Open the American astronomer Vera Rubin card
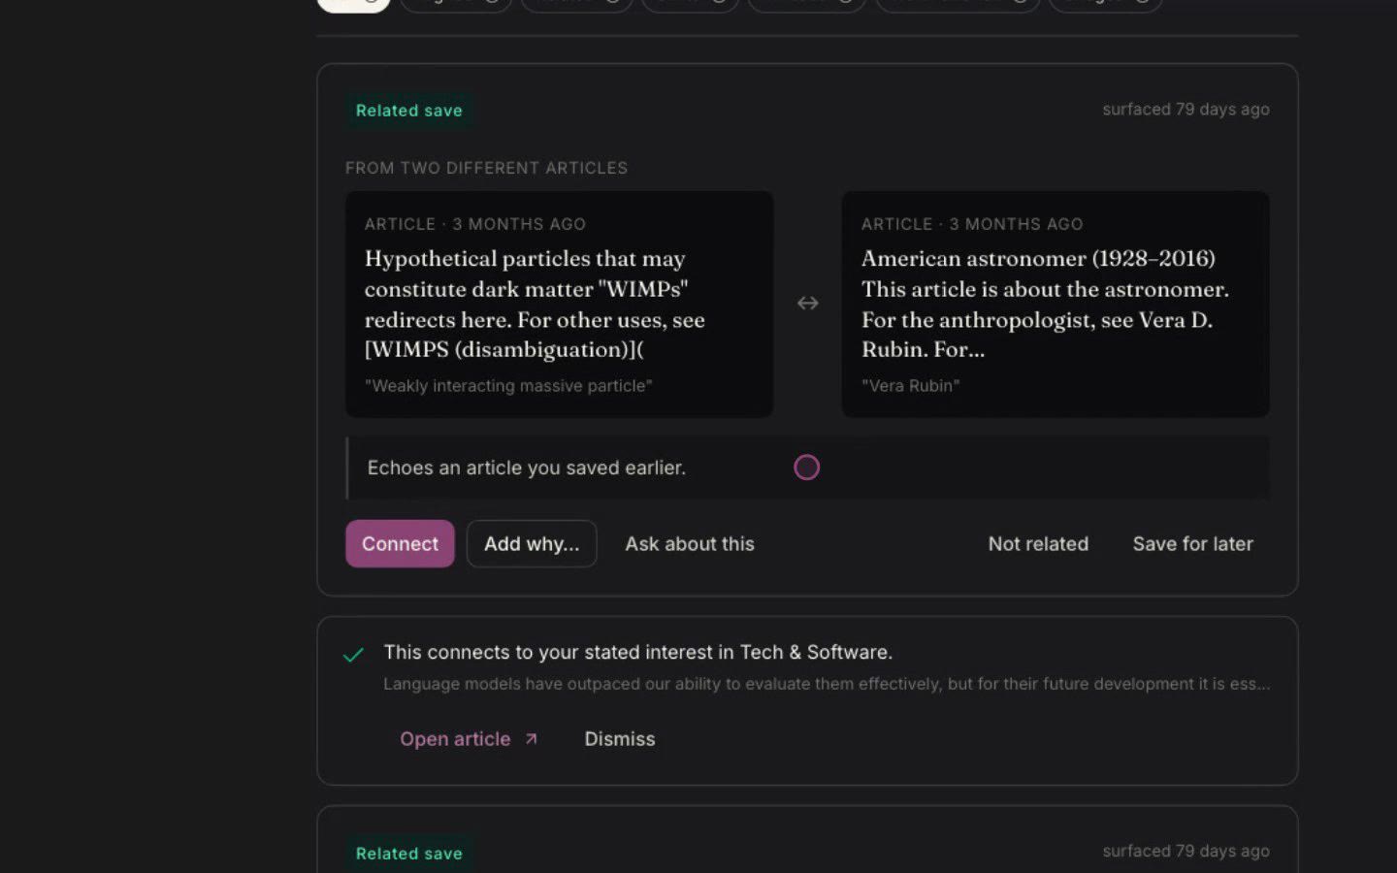 coord(1056,305)
